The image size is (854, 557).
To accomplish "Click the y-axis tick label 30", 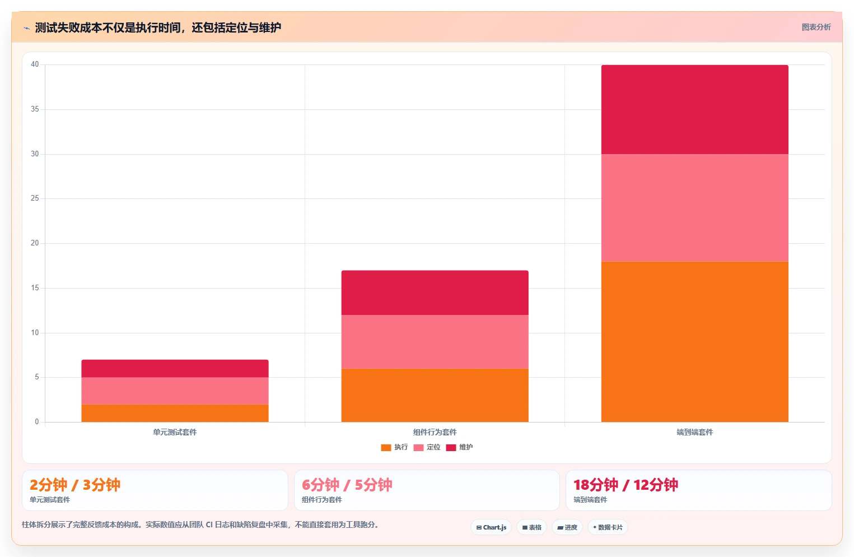I will [x=35, y=154].
